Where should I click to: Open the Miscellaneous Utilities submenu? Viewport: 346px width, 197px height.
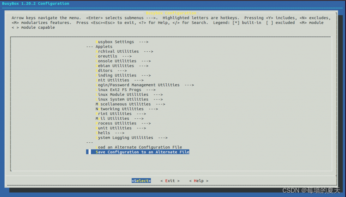click(123, 104)
